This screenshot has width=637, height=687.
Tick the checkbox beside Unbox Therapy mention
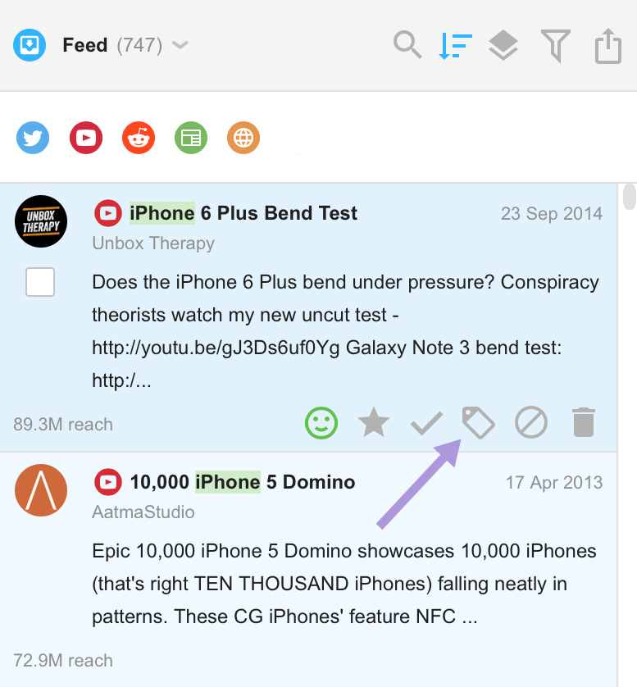click(x=40, y=282)
